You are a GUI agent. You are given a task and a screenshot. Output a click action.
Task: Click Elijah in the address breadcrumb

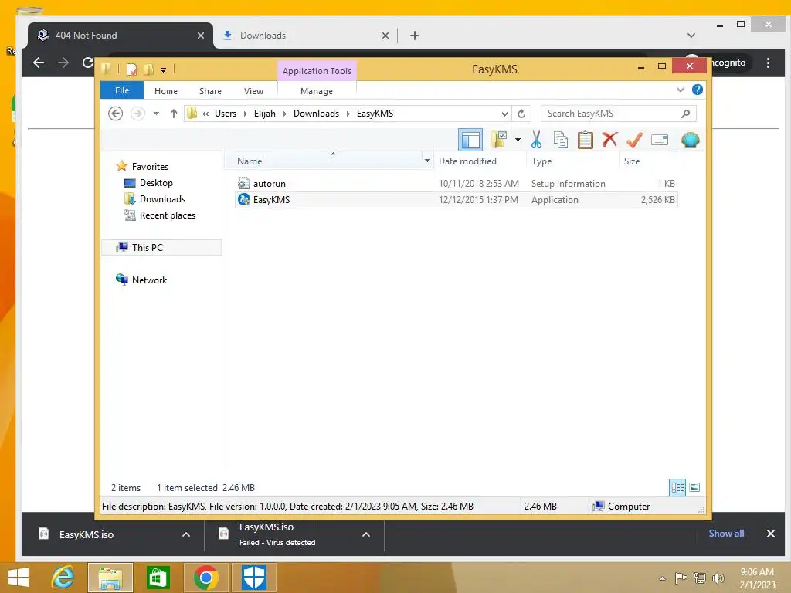coord(265,114)
